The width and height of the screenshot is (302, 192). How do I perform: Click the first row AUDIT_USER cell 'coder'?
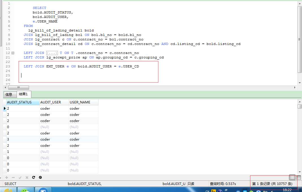(x=54, y=109)
